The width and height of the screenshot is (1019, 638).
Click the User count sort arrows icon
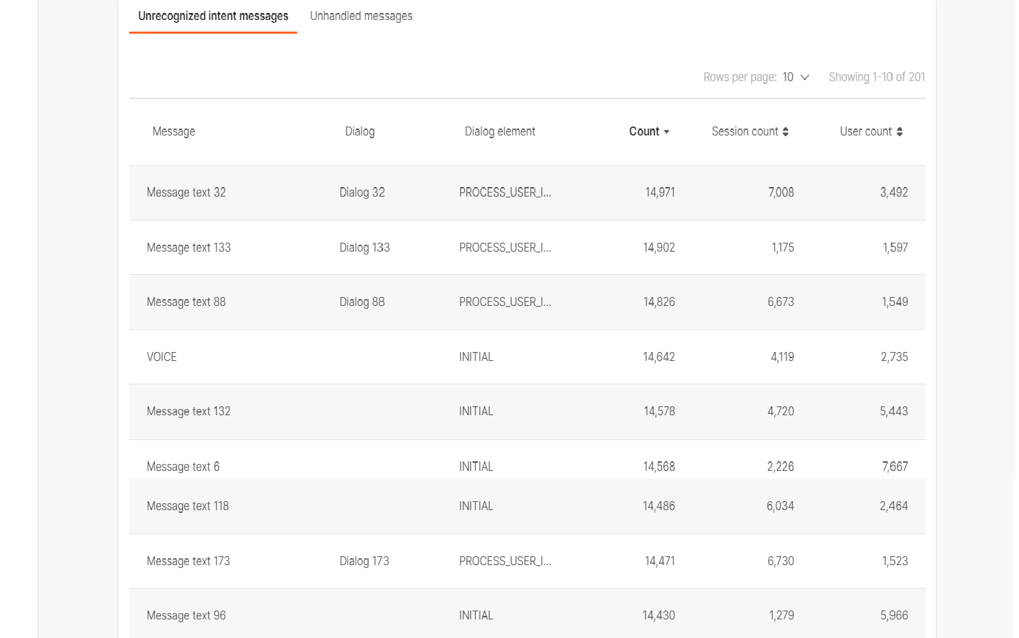(899, 131)
